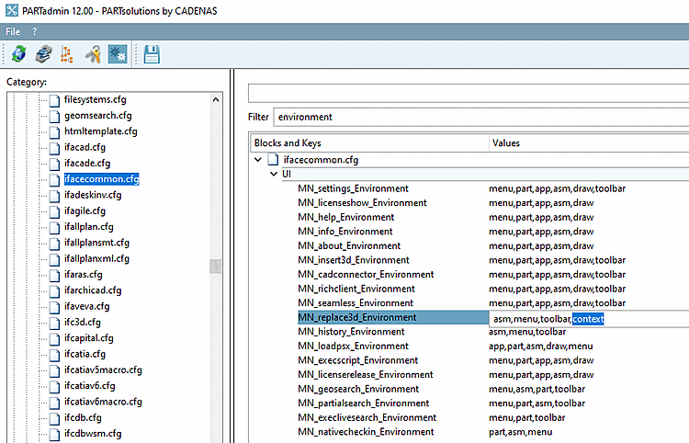Click the ifacommon.cfg file icon in tree
689x443 pixels.
point(55,179)
